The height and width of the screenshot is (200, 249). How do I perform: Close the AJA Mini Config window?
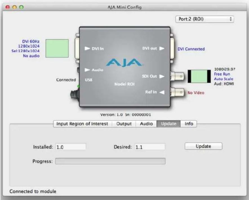click(x=8, y=7)
